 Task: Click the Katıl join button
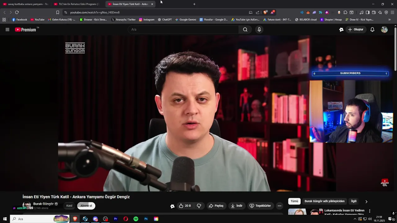coord(69,206)
